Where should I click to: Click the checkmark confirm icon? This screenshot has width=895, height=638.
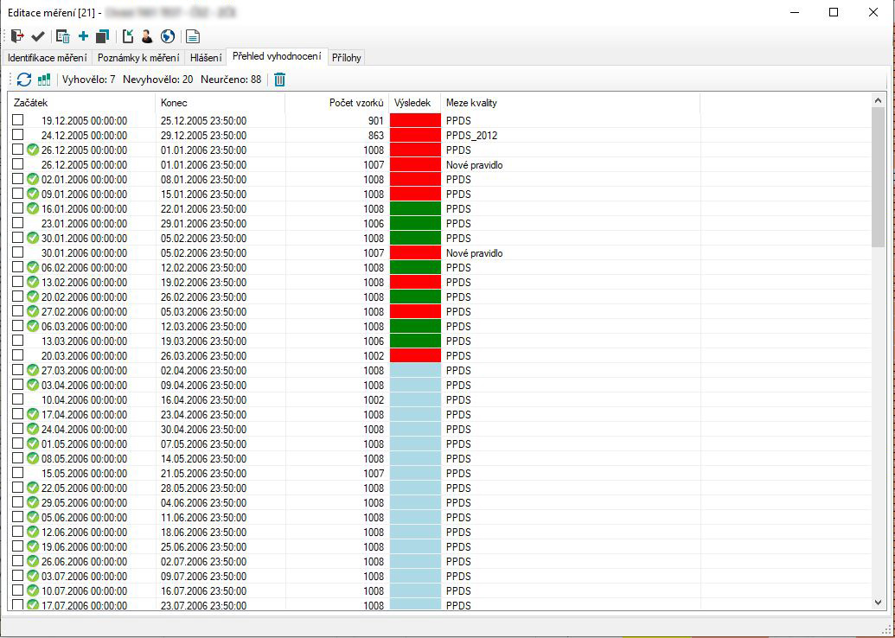pyautogui.click(x=38, y=36)
